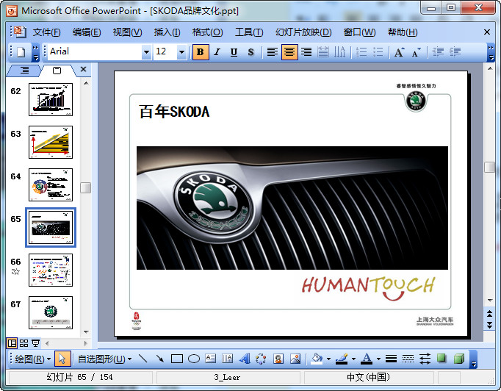Decrease indent level
This screenshot has height=391, width=501.
[438, 52]
